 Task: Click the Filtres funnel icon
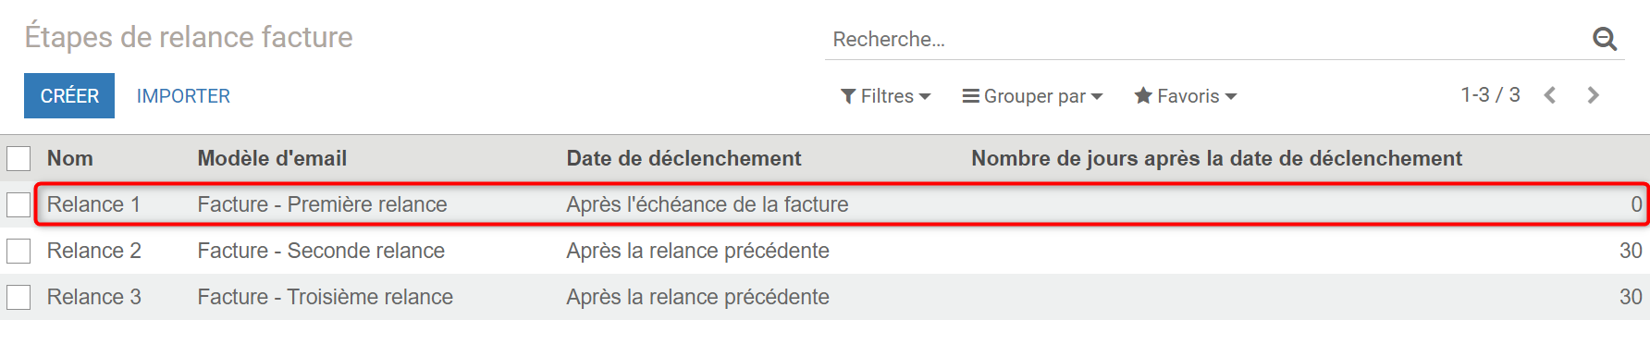[x=847, y=96]
